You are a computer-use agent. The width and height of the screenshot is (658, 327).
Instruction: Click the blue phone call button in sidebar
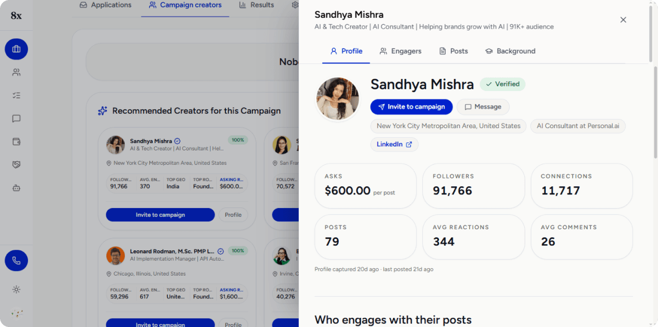17,261
